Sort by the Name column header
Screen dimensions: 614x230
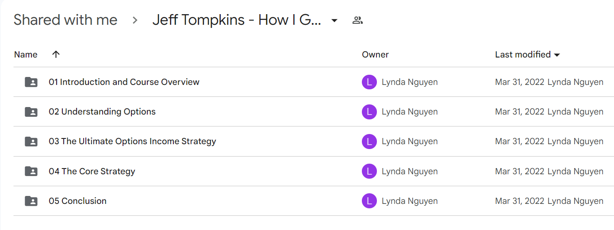coord(26,54)
